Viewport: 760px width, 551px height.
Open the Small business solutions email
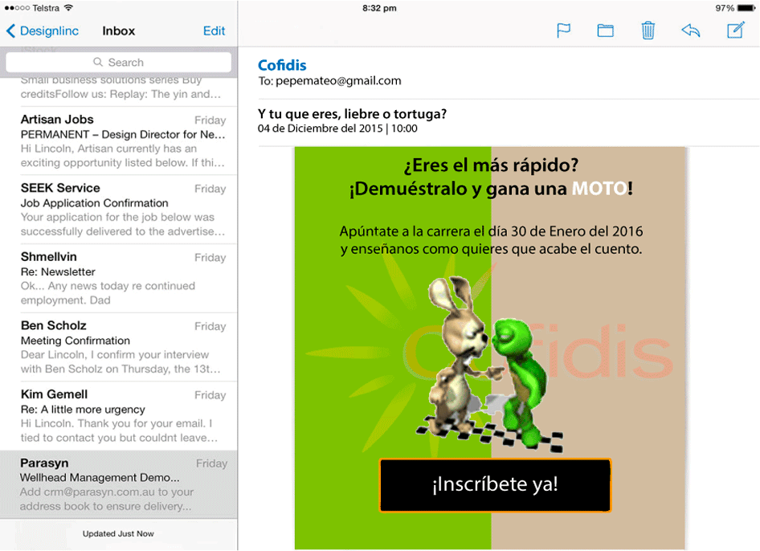(x=119, y=91)
